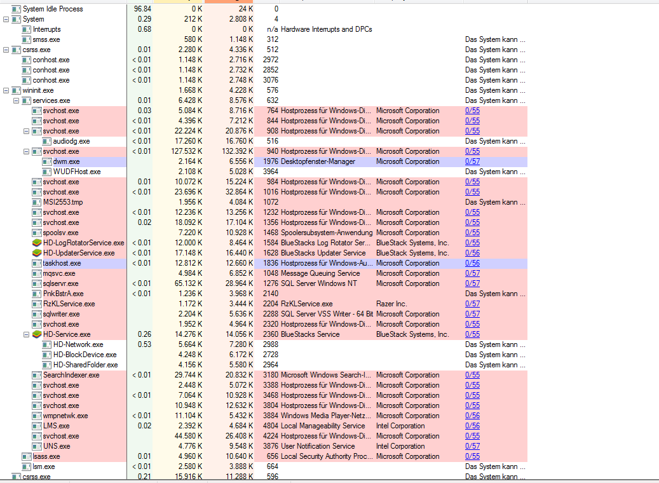Select the MSI2553.tmp process
The height and width of the screenshot is (483, 659).
pos(62,202)
